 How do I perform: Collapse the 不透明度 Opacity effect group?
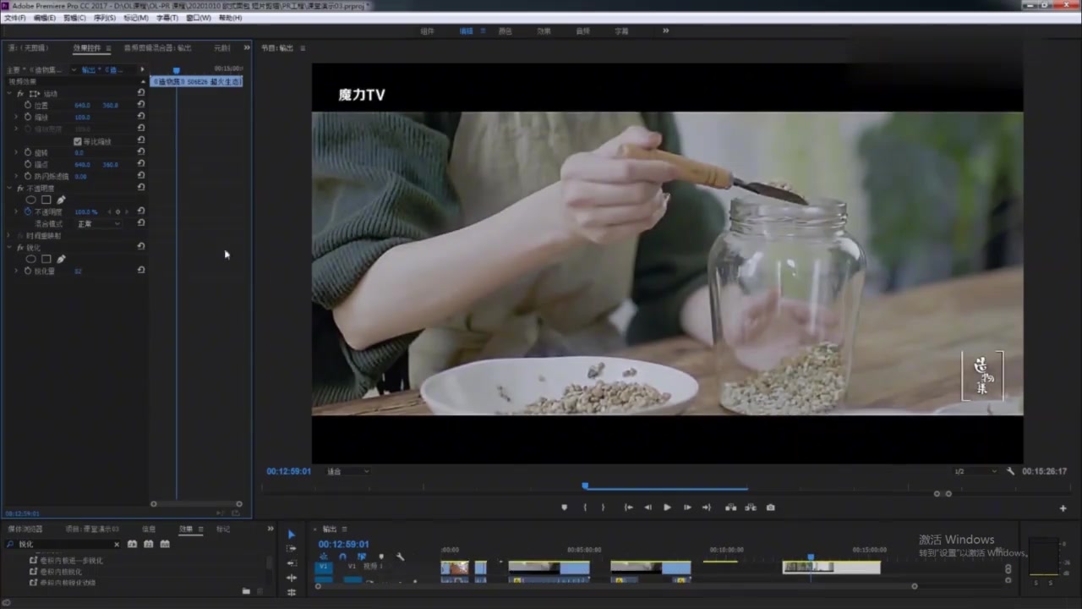click(x=9, y=188)
